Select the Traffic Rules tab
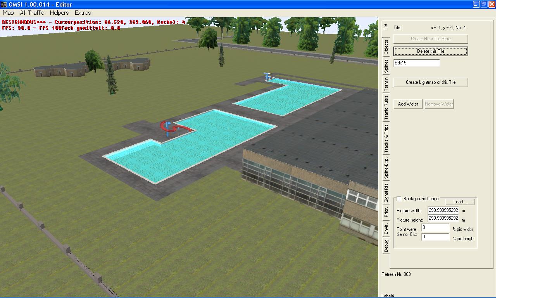The image size is (533, 298). click(386, 107)
